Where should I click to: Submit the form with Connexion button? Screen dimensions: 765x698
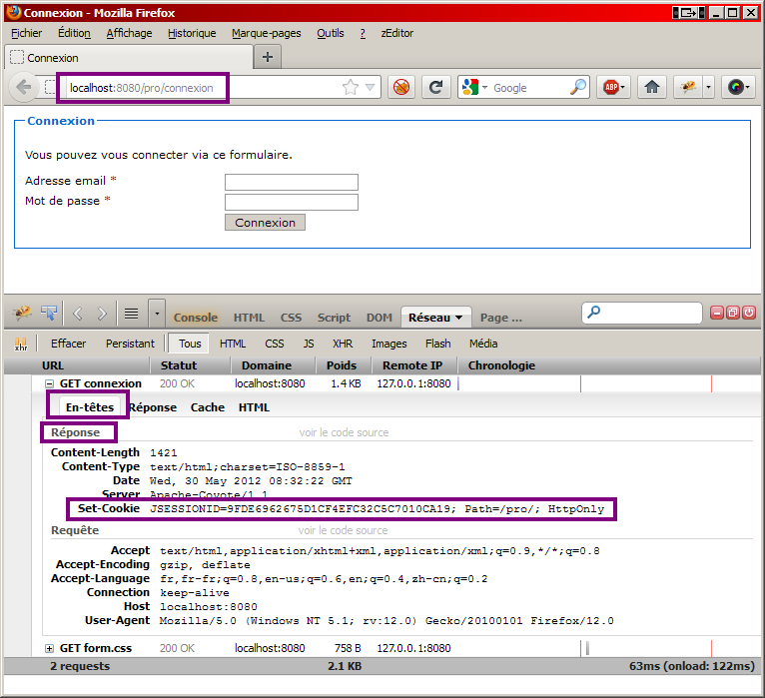pos(265,223)
